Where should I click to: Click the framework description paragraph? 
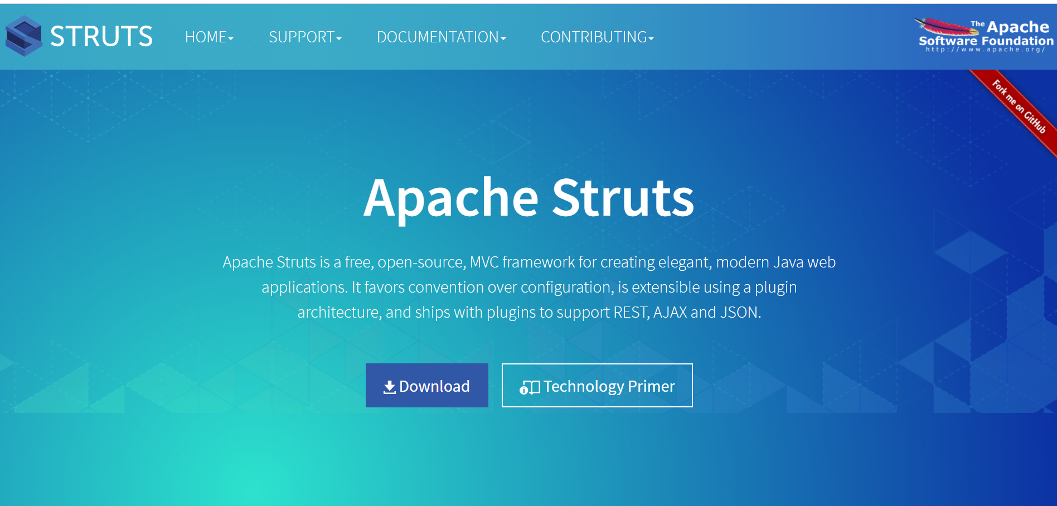[x=528, y=287]
